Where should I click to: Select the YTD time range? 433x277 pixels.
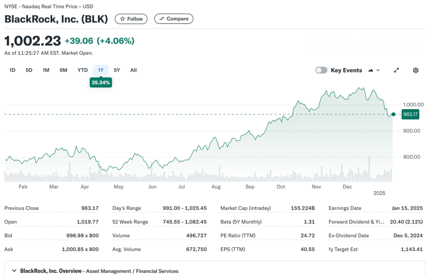(x=83, y=70)
